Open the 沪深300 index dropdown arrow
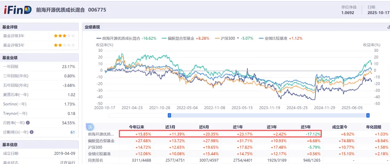 tap(238, 38)
